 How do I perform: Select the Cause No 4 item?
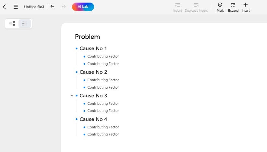coord(93,119)
